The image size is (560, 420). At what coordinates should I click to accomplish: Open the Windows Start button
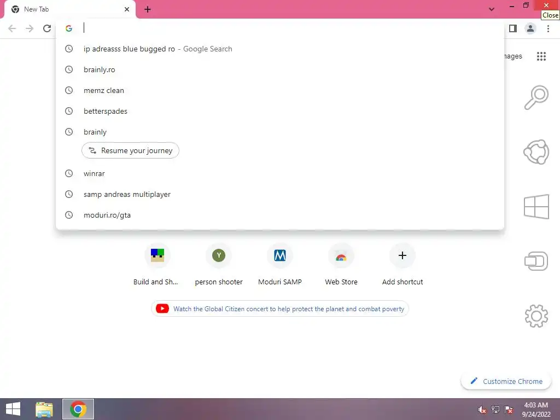(x=13, y=409)
